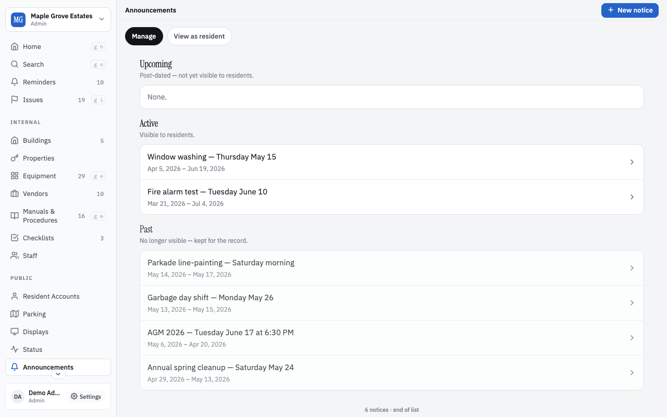Open Garbage day shift notice chevron

click(632, 303)
